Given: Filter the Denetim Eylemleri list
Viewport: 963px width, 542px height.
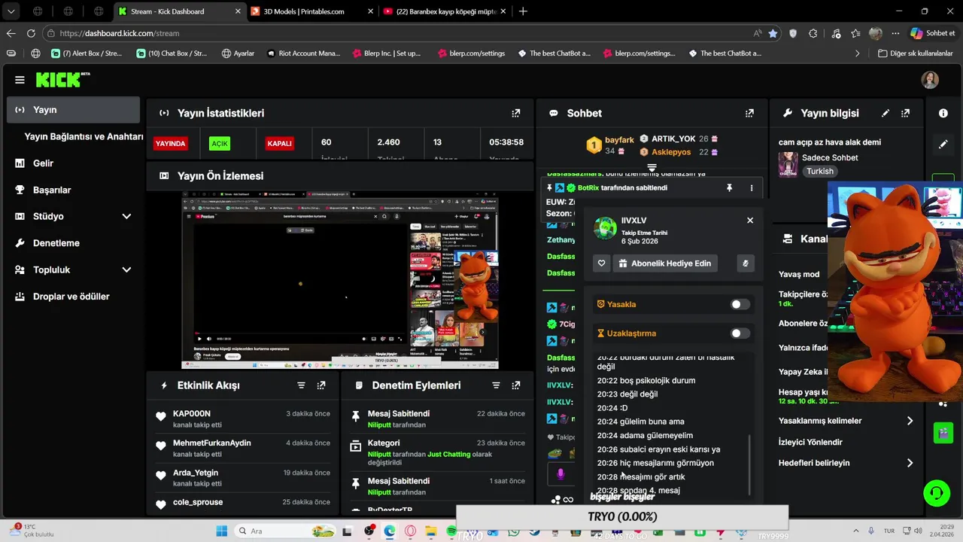Looking at the screenshot, I should 496,385.
